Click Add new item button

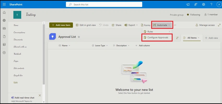61,25
